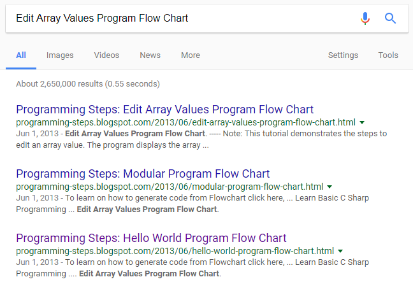
Task: Open the Hello World Program Flow Chart result
Action: point(151,238)
